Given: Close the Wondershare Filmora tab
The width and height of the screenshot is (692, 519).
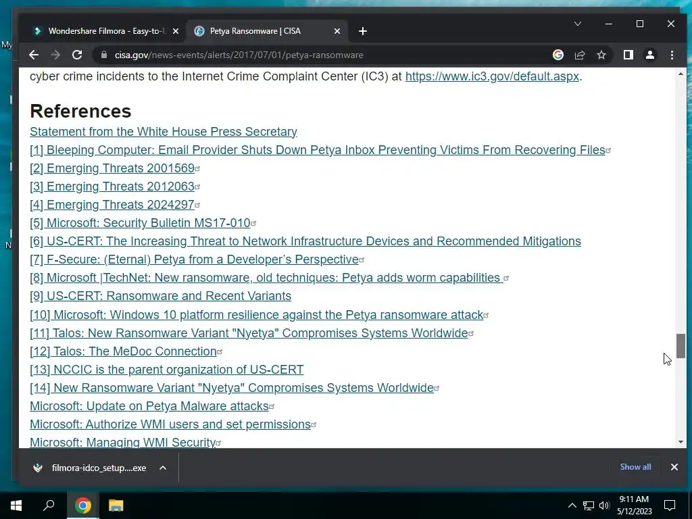Looking at the screenshot, I should pos(176,31).
